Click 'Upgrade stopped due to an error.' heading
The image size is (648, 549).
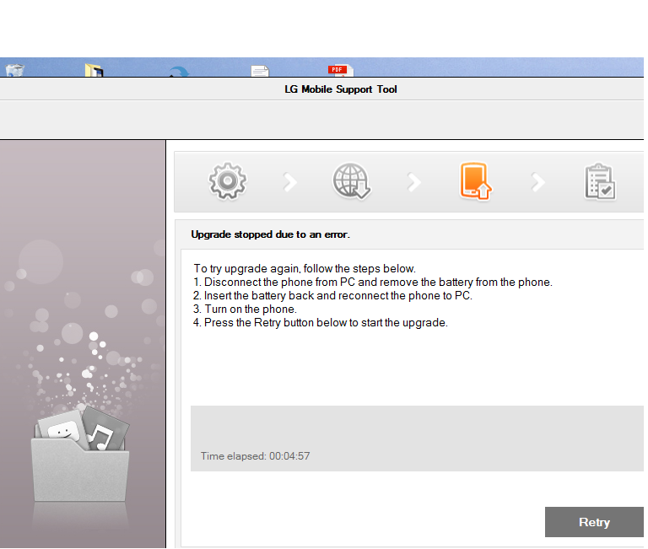[x=270, y=234]
